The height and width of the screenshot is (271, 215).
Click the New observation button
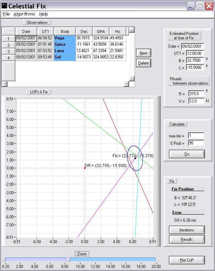pos(143,53)
